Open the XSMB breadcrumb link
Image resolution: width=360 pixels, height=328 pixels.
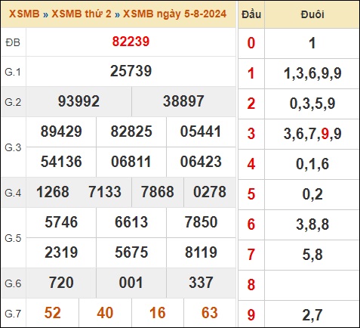pos(24,14)
